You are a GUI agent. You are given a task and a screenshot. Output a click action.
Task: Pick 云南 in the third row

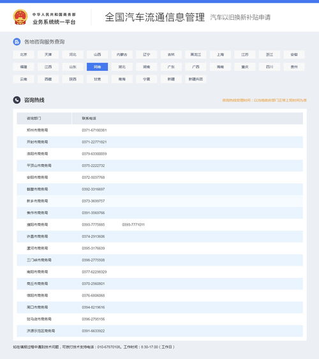coord(24,79)
